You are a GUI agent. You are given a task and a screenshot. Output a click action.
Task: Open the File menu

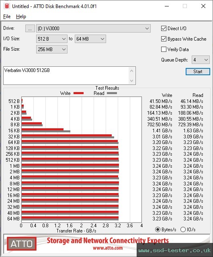click(x=7, y=16)
